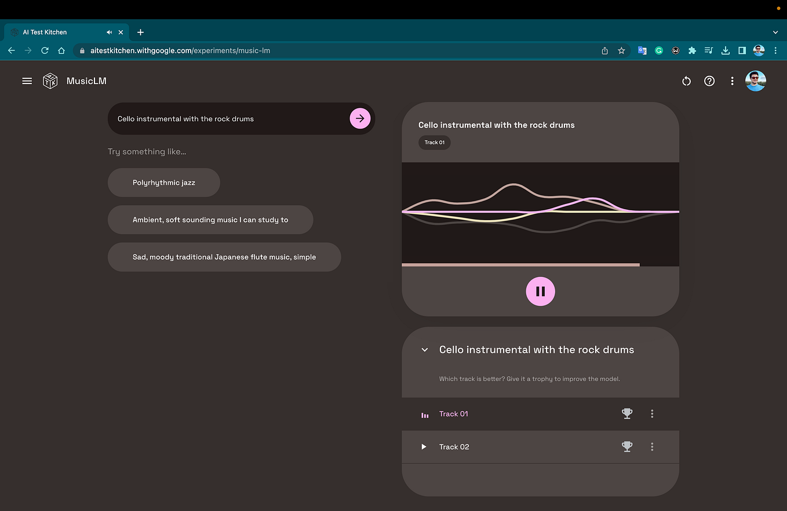This screenshot has width=787, height=511.
Task: Open the three-dot overflow menu top right
Action: [733, 81]
